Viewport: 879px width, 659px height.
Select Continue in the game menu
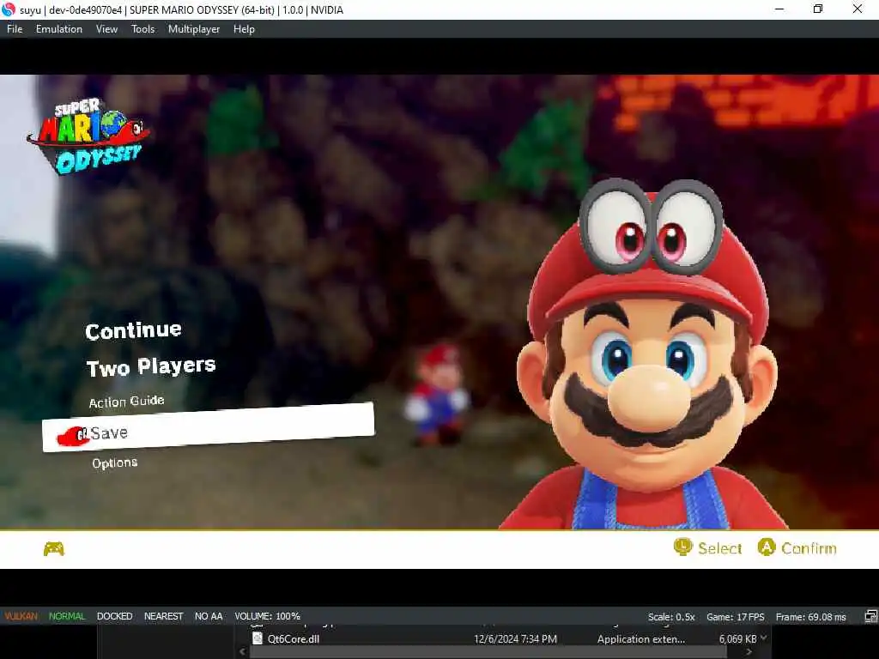133,330
